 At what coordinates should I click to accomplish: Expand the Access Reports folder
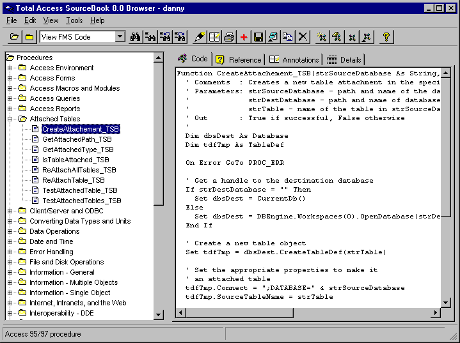[10, 109]
